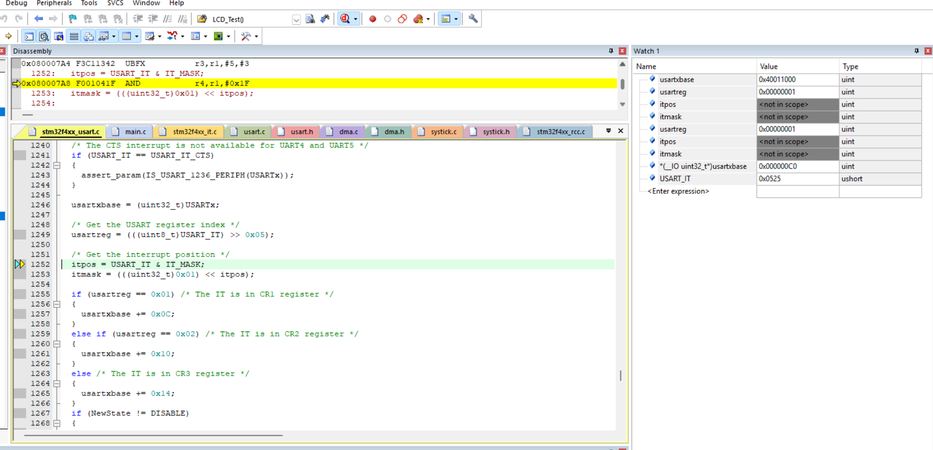Image resolution: width=933 pixels, height=450 pixels.
Task: Click the Start/Stop Debug Session magnifier icon
Action: click(345, 19)
